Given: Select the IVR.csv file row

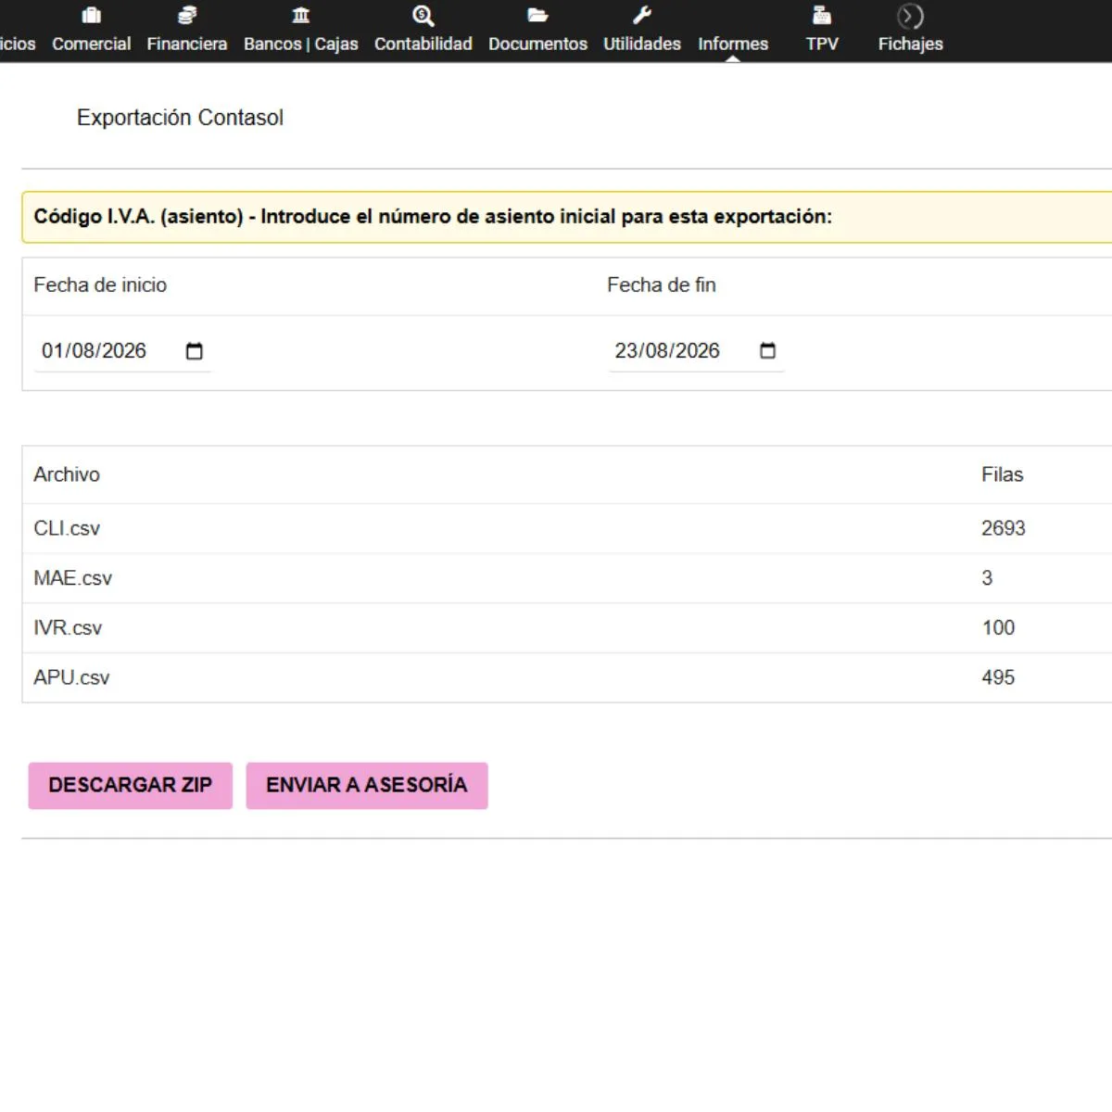Looking at the screenshot, I should 567,628.
